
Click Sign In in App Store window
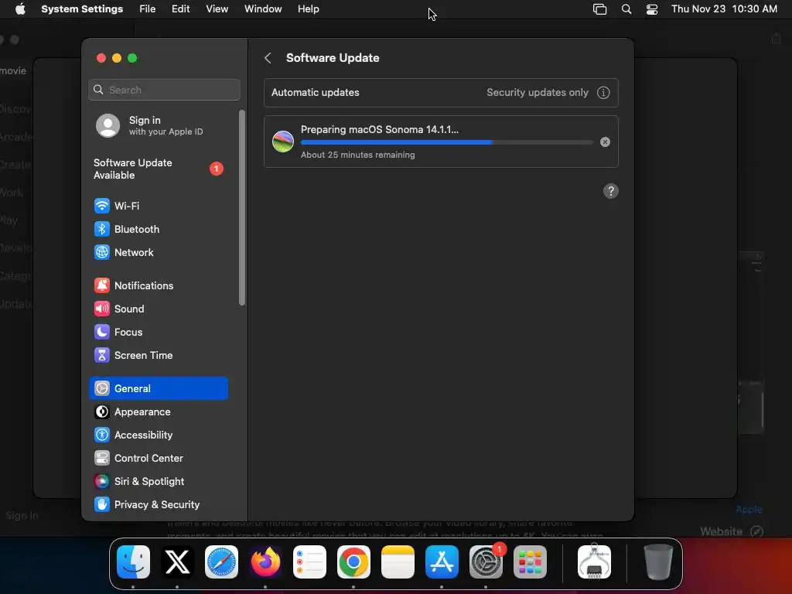point(22,516)
